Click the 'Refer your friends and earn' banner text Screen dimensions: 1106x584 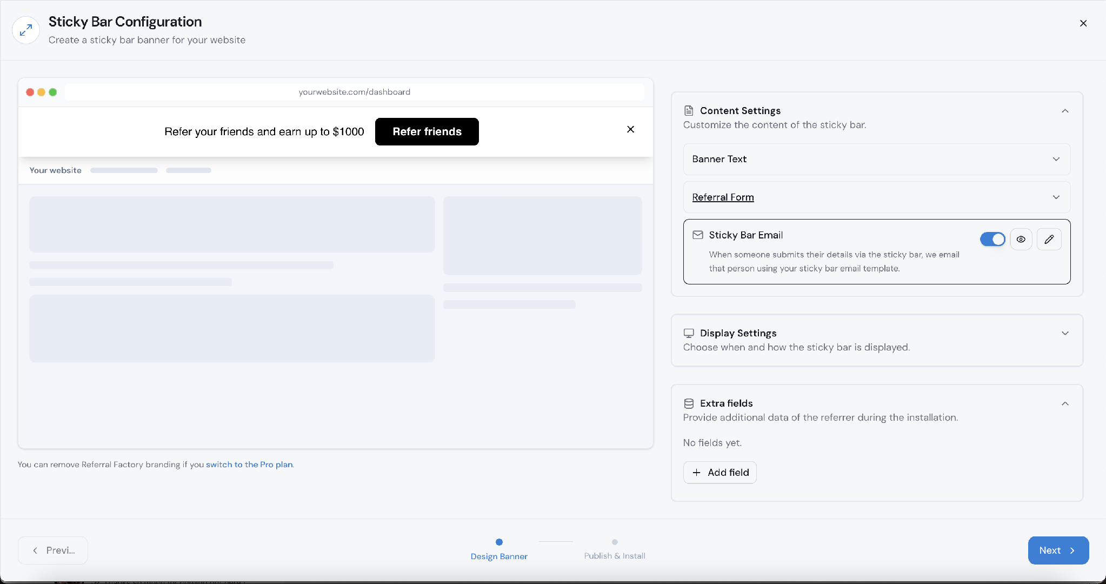point(264,131)
